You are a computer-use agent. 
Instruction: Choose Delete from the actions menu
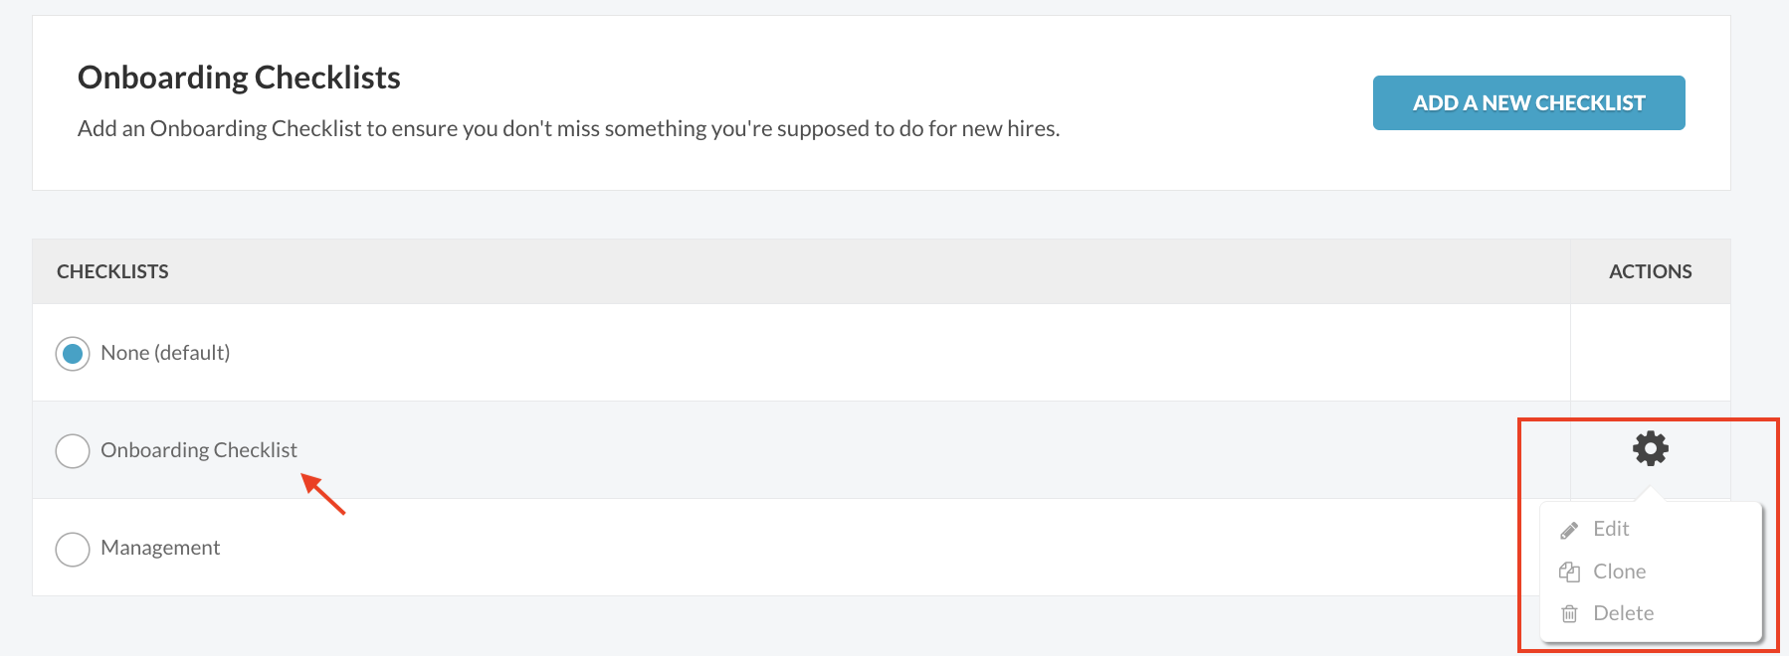(1623, 613)
